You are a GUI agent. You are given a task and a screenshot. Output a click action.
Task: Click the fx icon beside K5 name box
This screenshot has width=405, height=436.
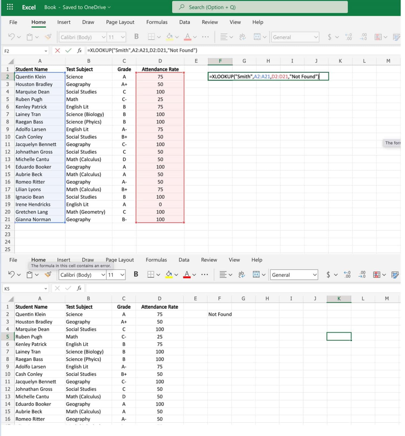[79, 288]
